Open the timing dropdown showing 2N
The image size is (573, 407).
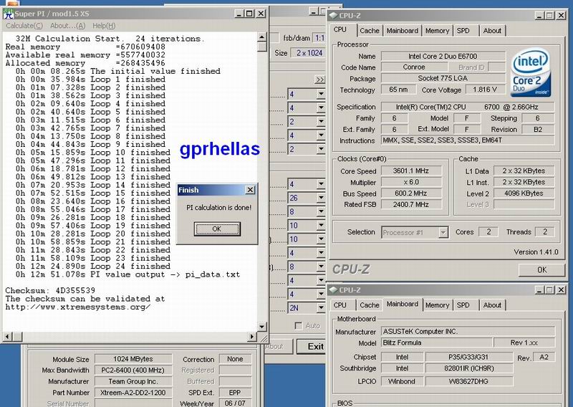(307, 308)
